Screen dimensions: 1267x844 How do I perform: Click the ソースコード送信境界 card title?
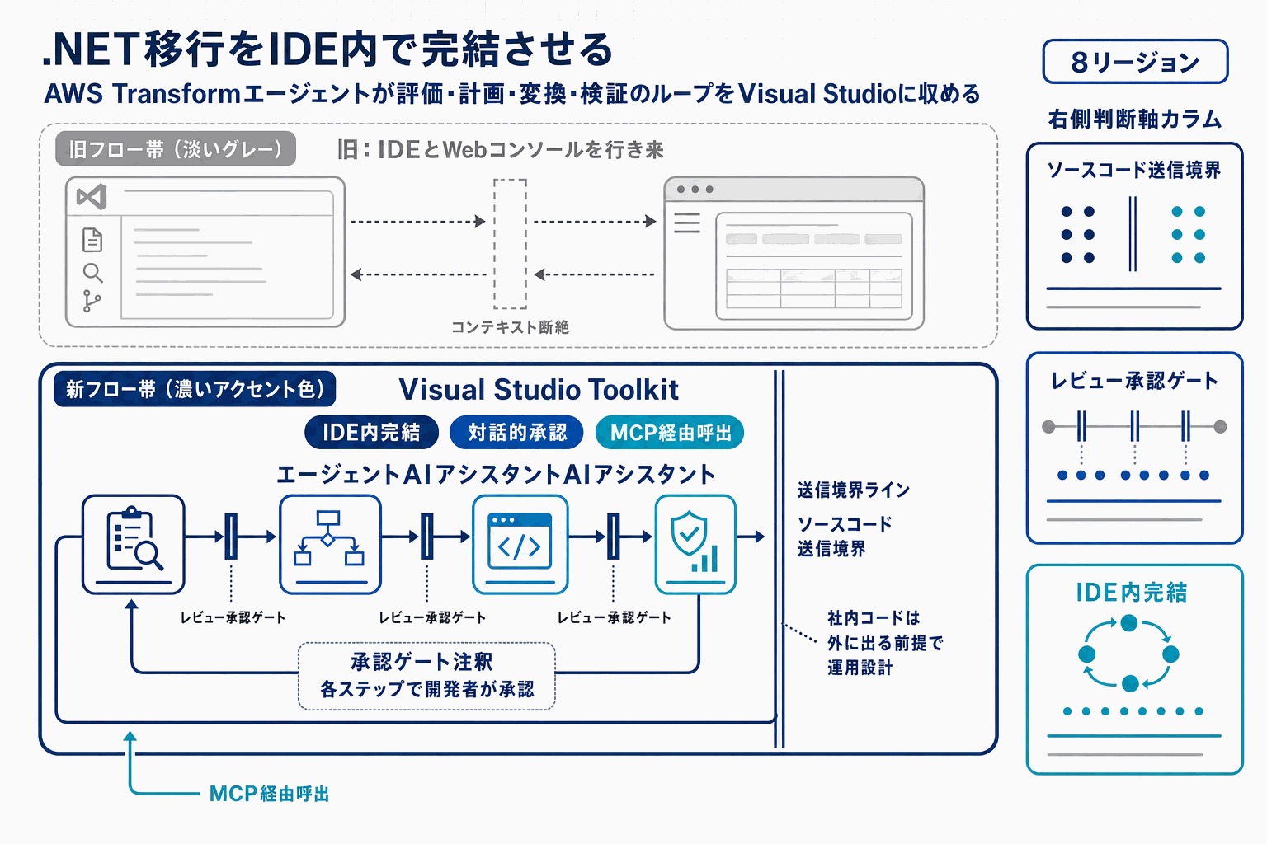[x=1134, y=171]
